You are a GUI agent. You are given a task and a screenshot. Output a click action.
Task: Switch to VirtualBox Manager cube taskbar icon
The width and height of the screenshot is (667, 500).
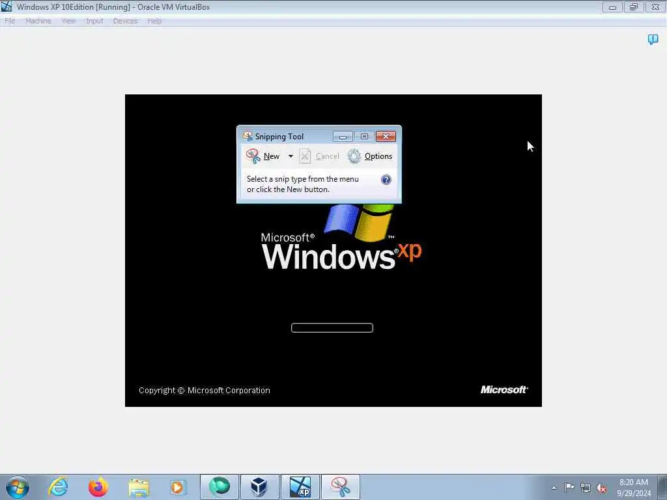[259, 487]
